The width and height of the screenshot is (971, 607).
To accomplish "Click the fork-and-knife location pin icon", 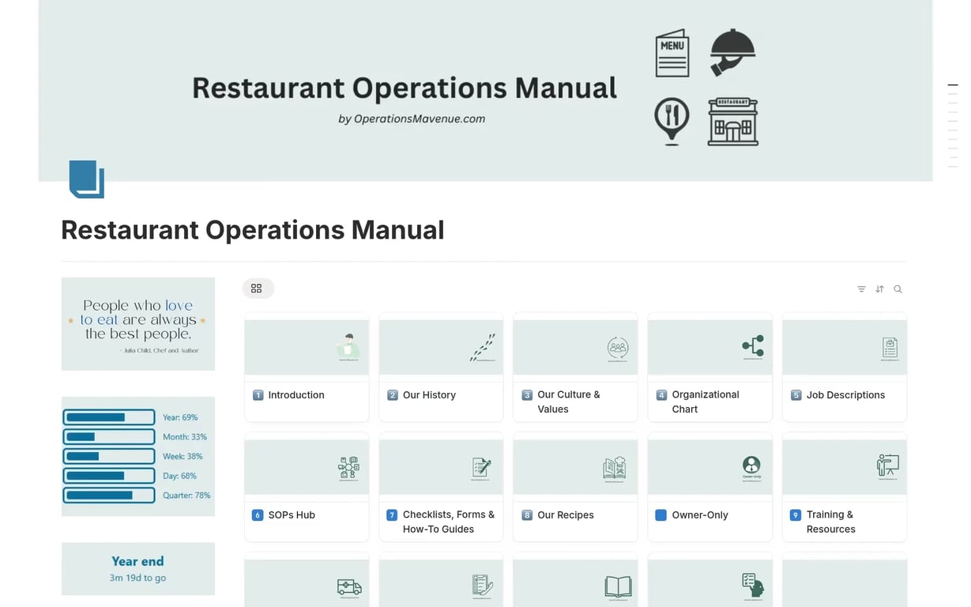I will pyautogui.click(x=672, y=121).
